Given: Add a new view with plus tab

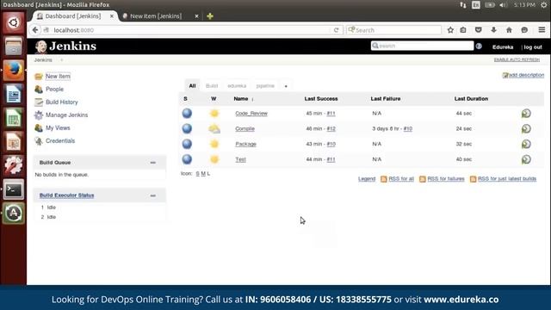Looking at the screenshot, I should (x=286, y=86).
